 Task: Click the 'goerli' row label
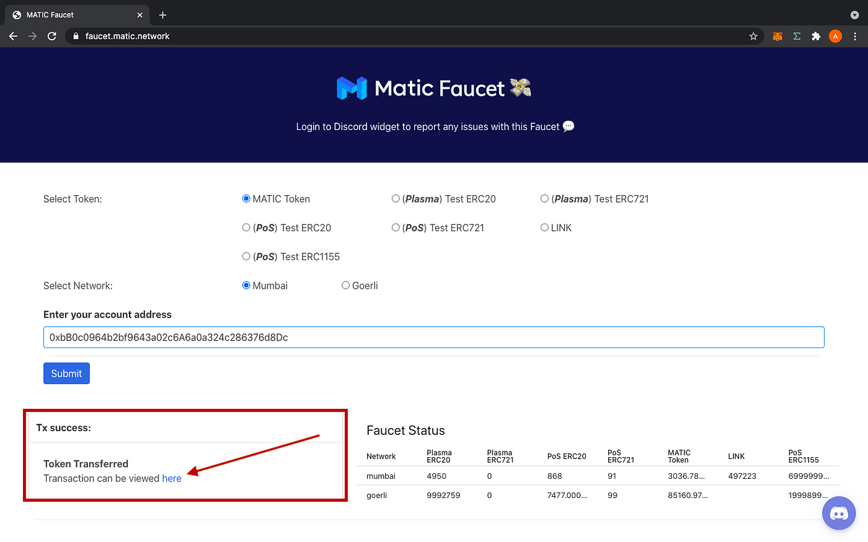[377, 496]
